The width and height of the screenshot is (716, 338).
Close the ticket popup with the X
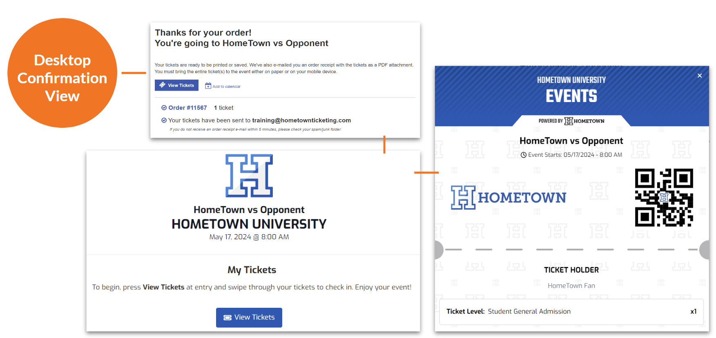700,76
